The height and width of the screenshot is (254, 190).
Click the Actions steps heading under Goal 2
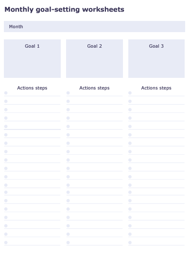[x=94, y=88]
